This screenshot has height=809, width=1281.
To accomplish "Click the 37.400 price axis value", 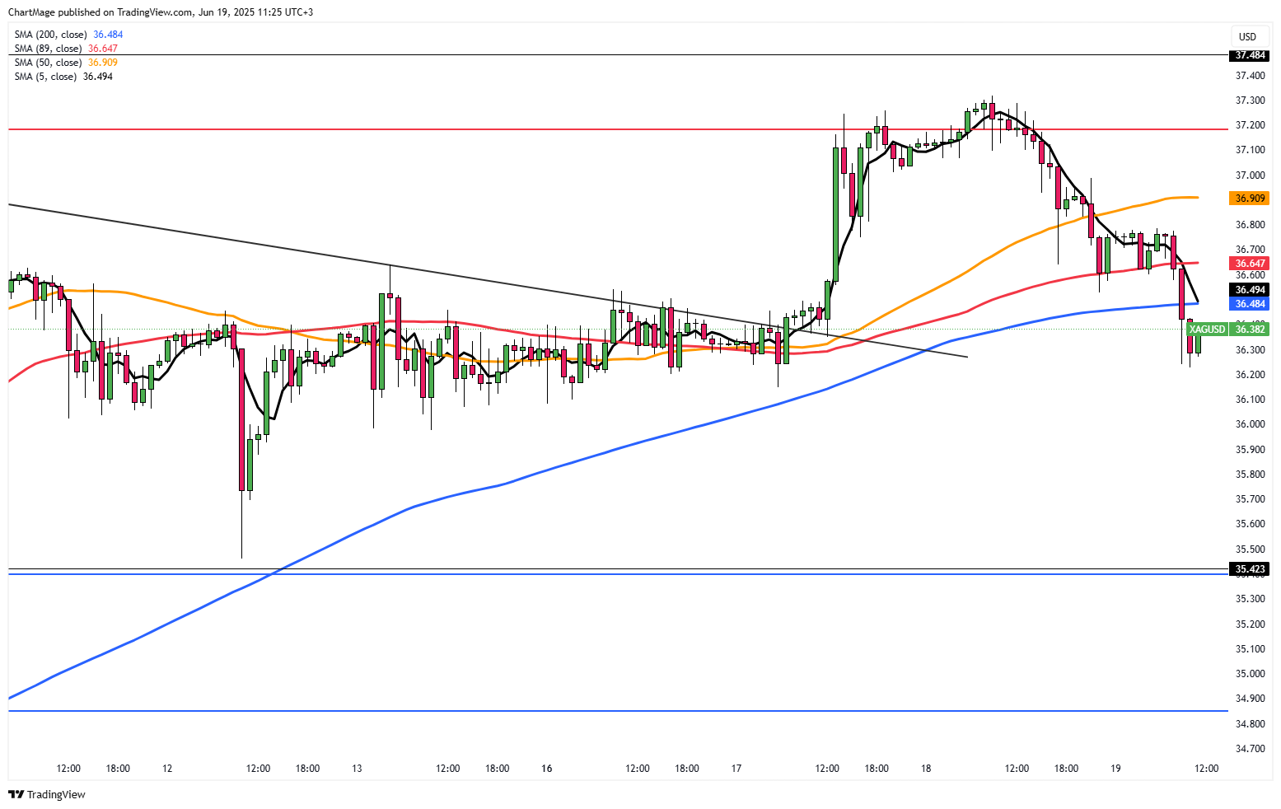I will [x=1250, y=76].
